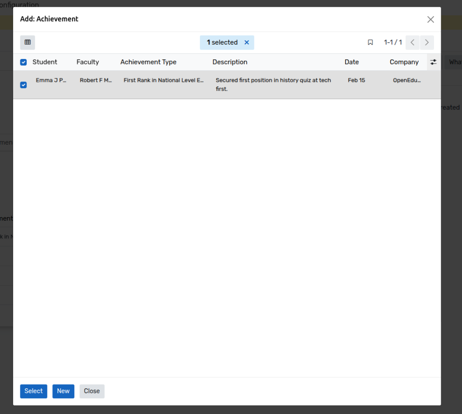Sort by Date column header
The width and height of the screenshot is (462, 414).
pos(352,62)
